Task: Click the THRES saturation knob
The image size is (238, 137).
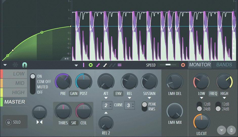Action: tap(63, 111)
